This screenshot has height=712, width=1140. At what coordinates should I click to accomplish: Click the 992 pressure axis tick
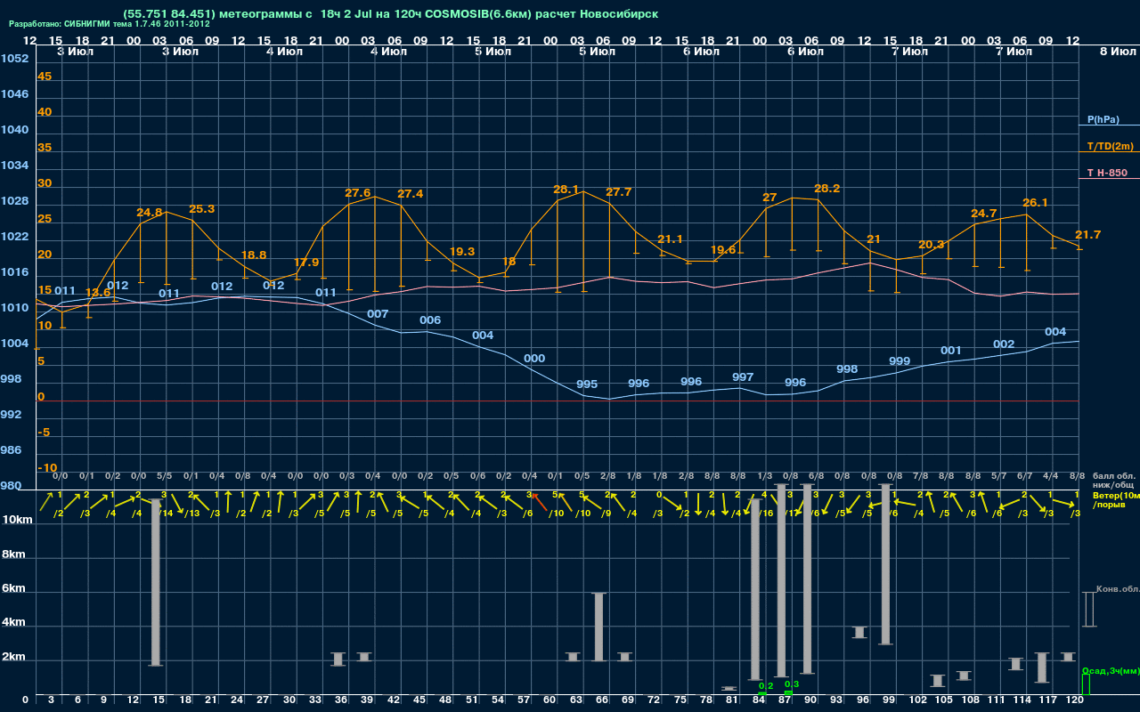[11, 414]
